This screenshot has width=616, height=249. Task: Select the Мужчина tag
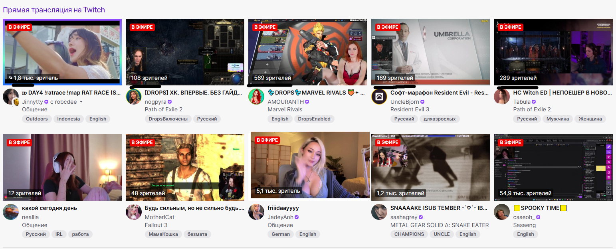click(558, 119)
